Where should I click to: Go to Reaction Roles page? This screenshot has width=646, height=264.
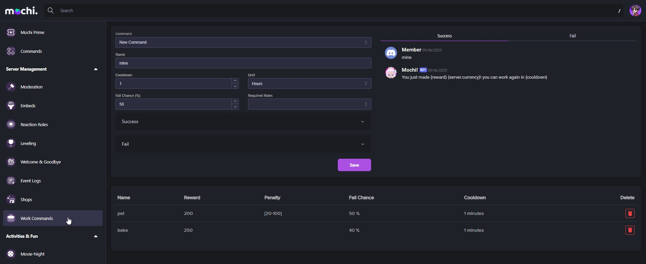tap(34, 124)
